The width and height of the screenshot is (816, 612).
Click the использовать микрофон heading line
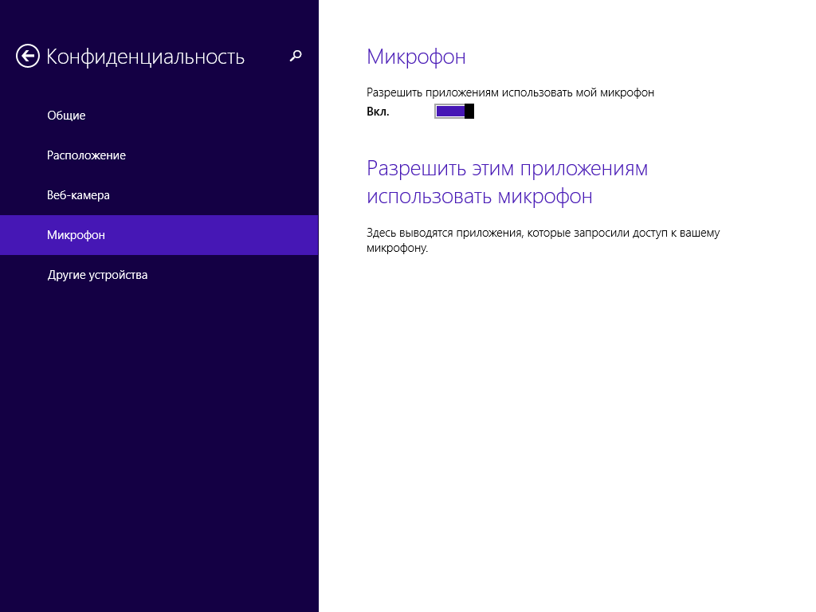[479, 196]
